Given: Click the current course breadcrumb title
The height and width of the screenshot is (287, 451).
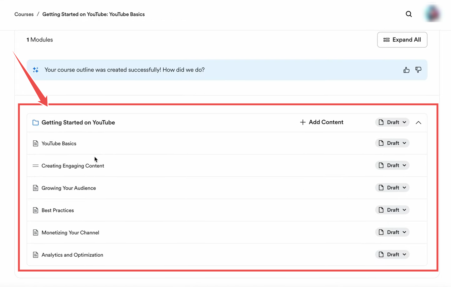Looking at the screenshot, I should coord(94,14).
